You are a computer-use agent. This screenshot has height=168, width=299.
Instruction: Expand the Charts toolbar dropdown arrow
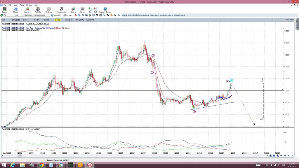pos(21,10)
